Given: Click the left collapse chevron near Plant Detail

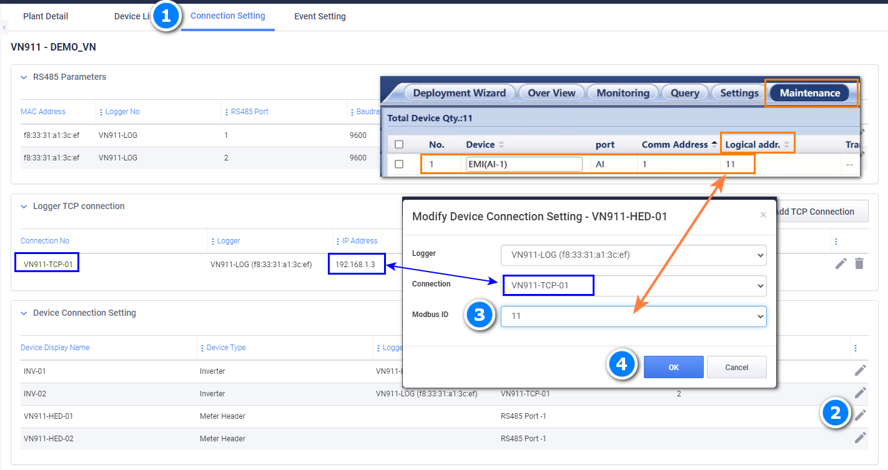Looking at the screenshot, I should tap(4, 28).
